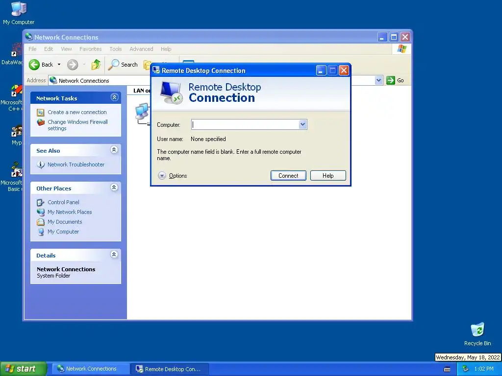502x376 pixels.
Task: Click the keyboard icon on the taskbar
Action: tap(447, 369)
